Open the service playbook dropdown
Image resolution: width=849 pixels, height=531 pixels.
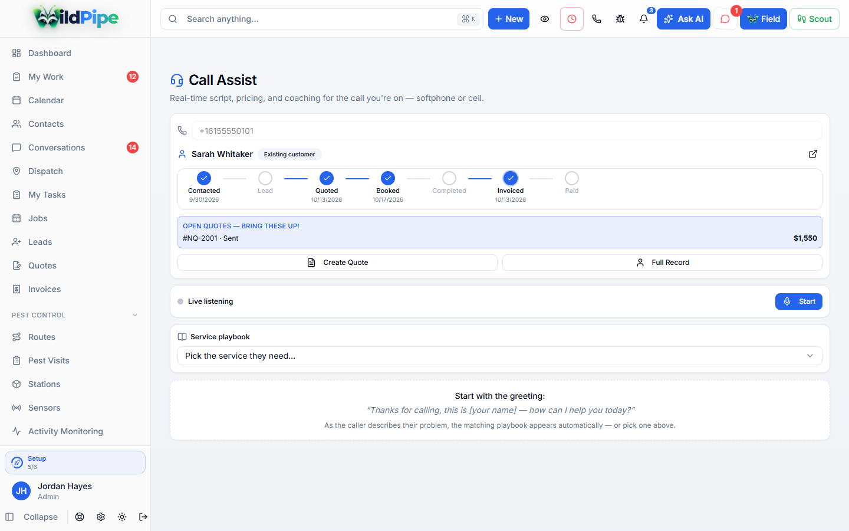[x=500, y=356]
